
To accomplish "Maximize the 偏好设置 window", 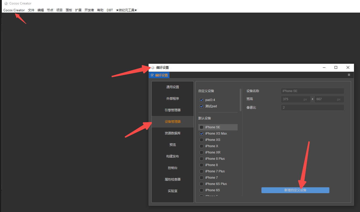I will tap(336, 68).
